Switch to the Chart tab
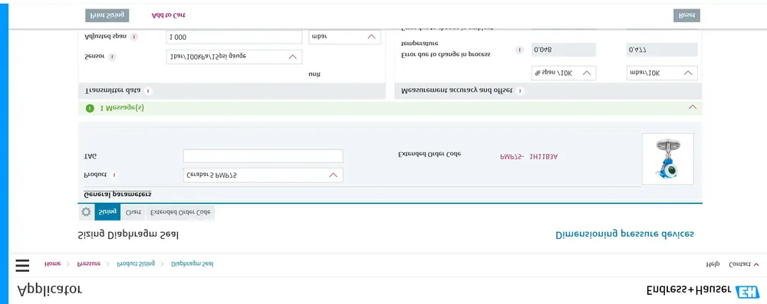The image size is (767, 304). [133, 212]
